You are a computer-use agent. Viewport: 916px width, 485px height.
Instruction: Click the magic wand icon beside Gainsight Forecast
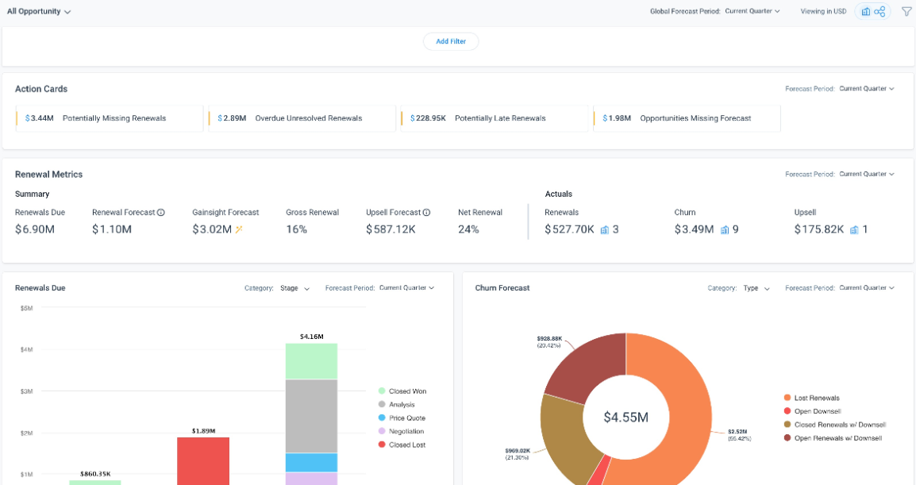point(239,229)
